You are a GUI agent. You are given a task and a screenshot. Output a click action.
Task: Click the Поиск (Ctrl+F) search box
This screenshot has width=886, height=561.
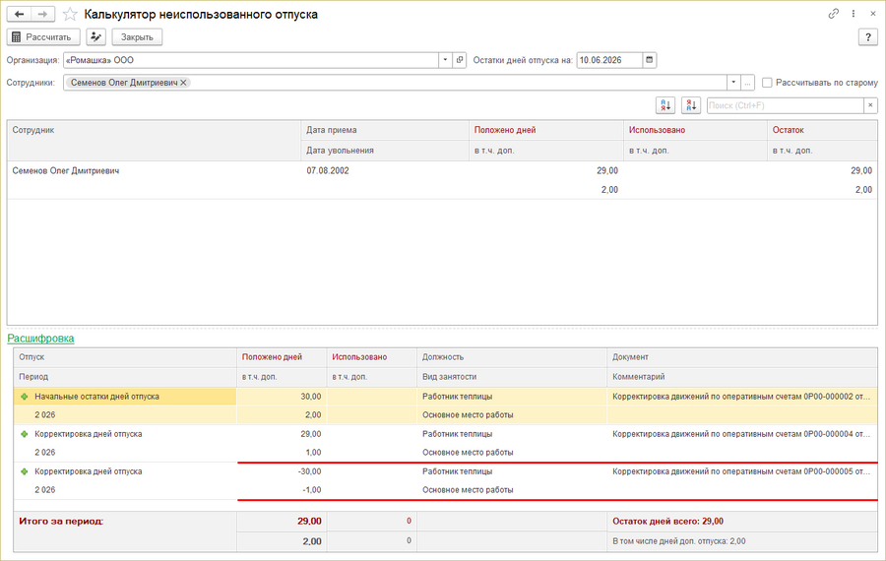786,105
